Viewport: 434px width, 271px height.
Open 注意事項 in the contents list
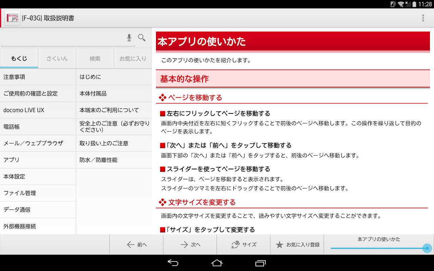pos(38,77)
